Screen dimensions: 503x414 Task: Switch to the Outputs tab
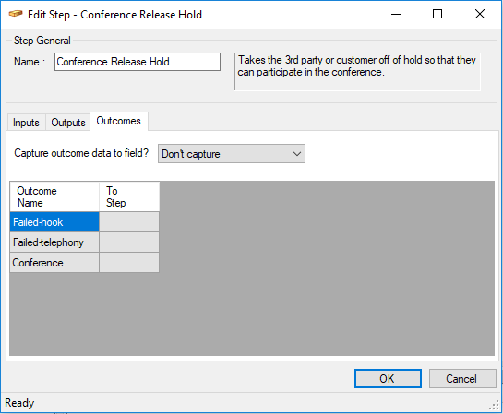point(68,123)
